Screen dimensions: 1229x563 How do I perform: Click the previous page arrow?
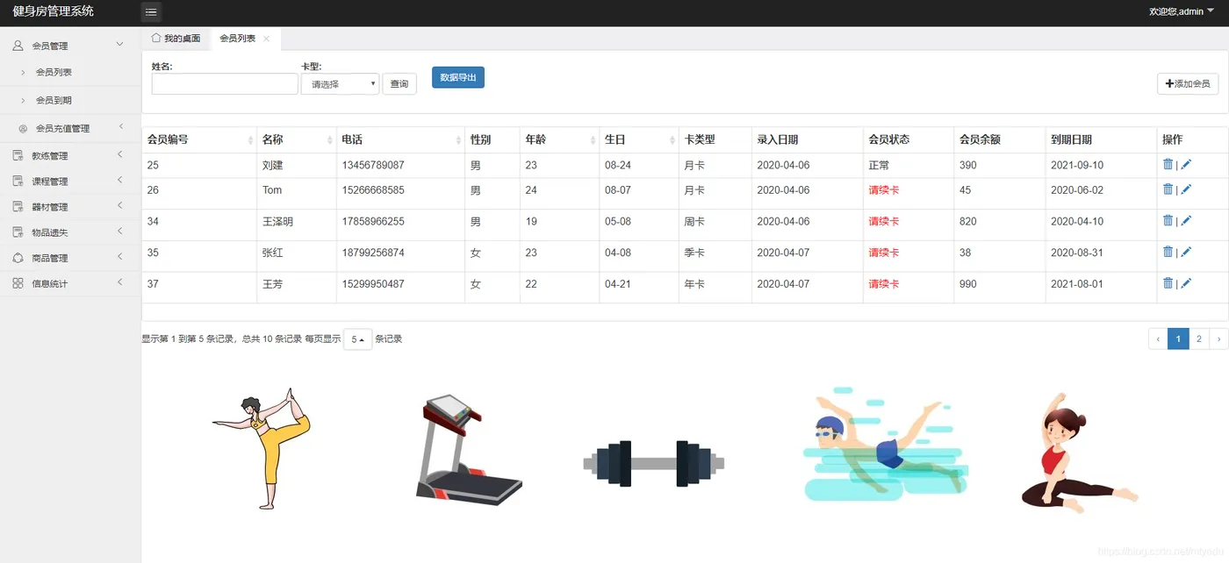(x=1158, y=339)
